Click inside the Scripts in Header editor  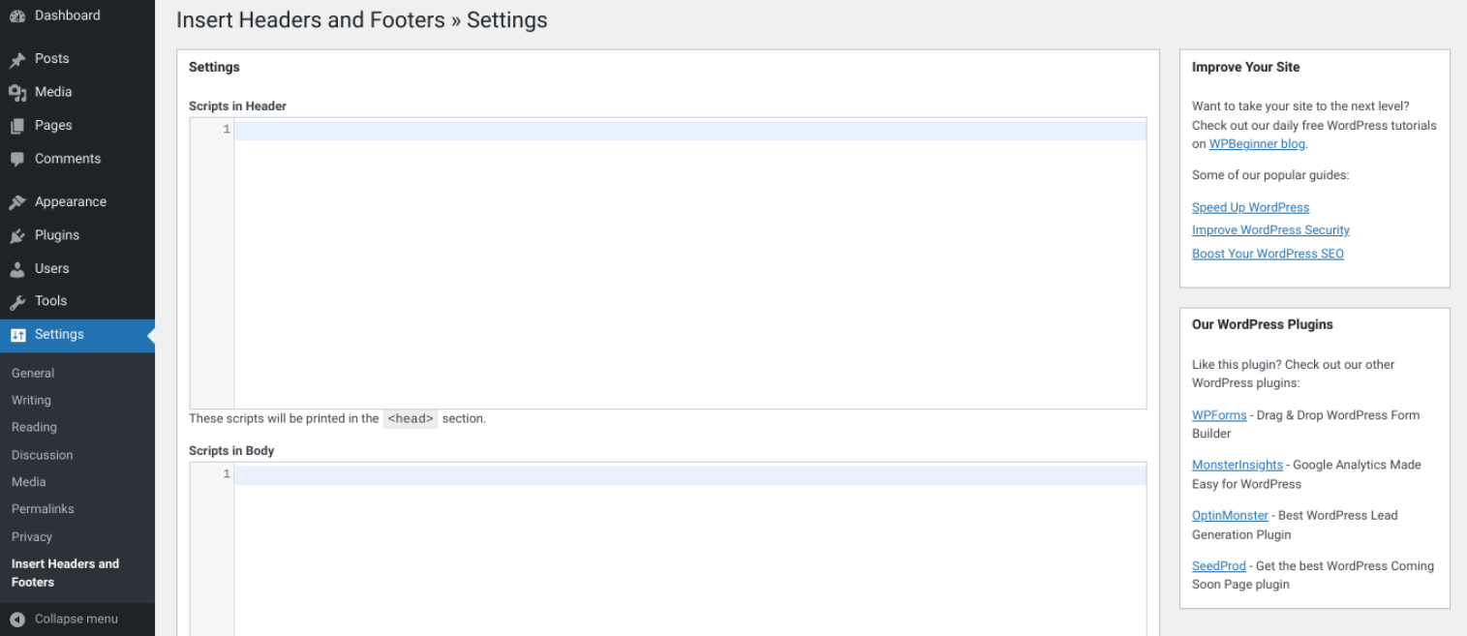click(x=689, y=263)
